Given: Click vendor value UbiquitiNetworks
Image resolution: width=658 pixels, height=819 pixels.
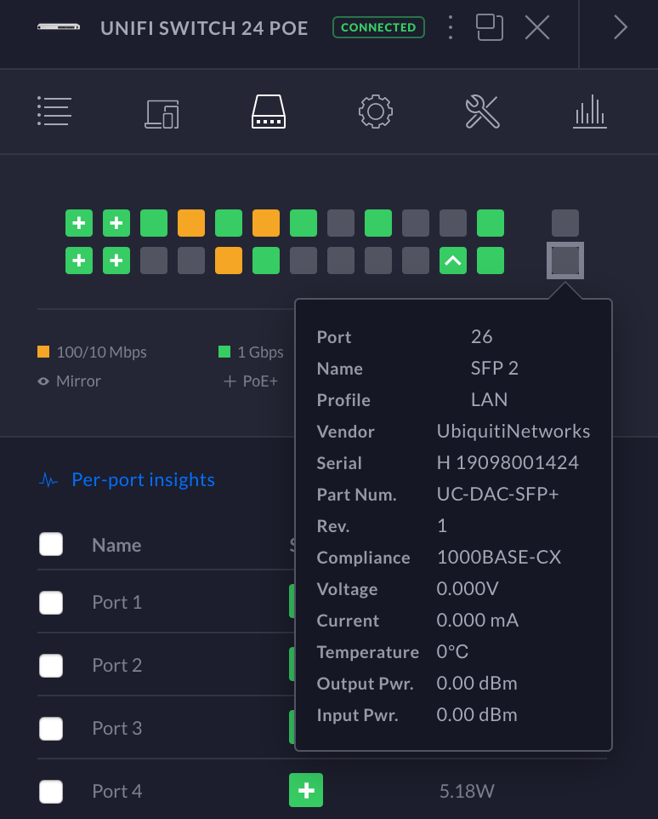Looking at the screenshot, I should click(x=513, y=431).
